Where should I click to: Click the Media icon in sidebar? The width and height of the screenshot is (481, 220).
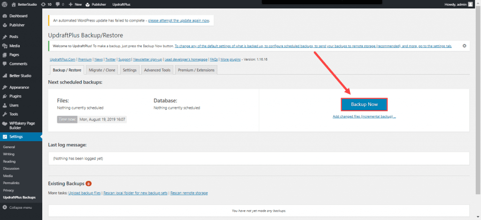[x=5, y=46]
